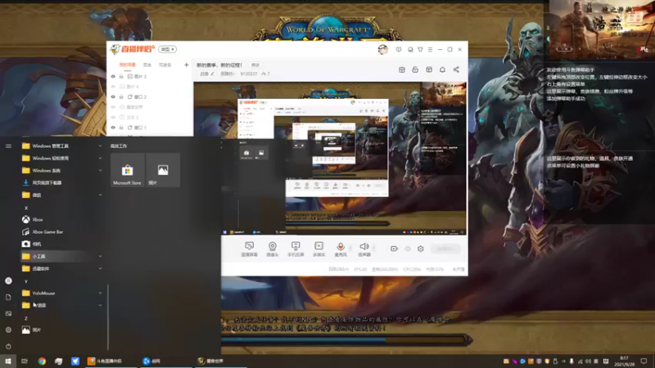Toggle visibility of the 文本 2 source
The height and width of the screenshot is (368, 655).
pos(113,117)
